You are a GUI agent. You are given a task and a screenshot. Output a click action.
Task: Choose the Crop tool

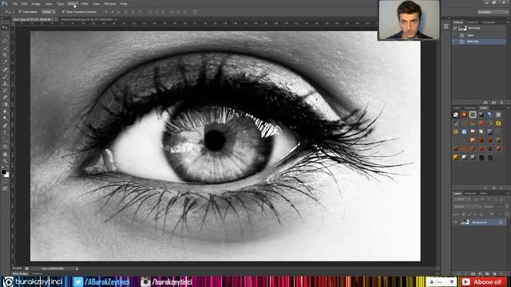[x=5, y=55]
